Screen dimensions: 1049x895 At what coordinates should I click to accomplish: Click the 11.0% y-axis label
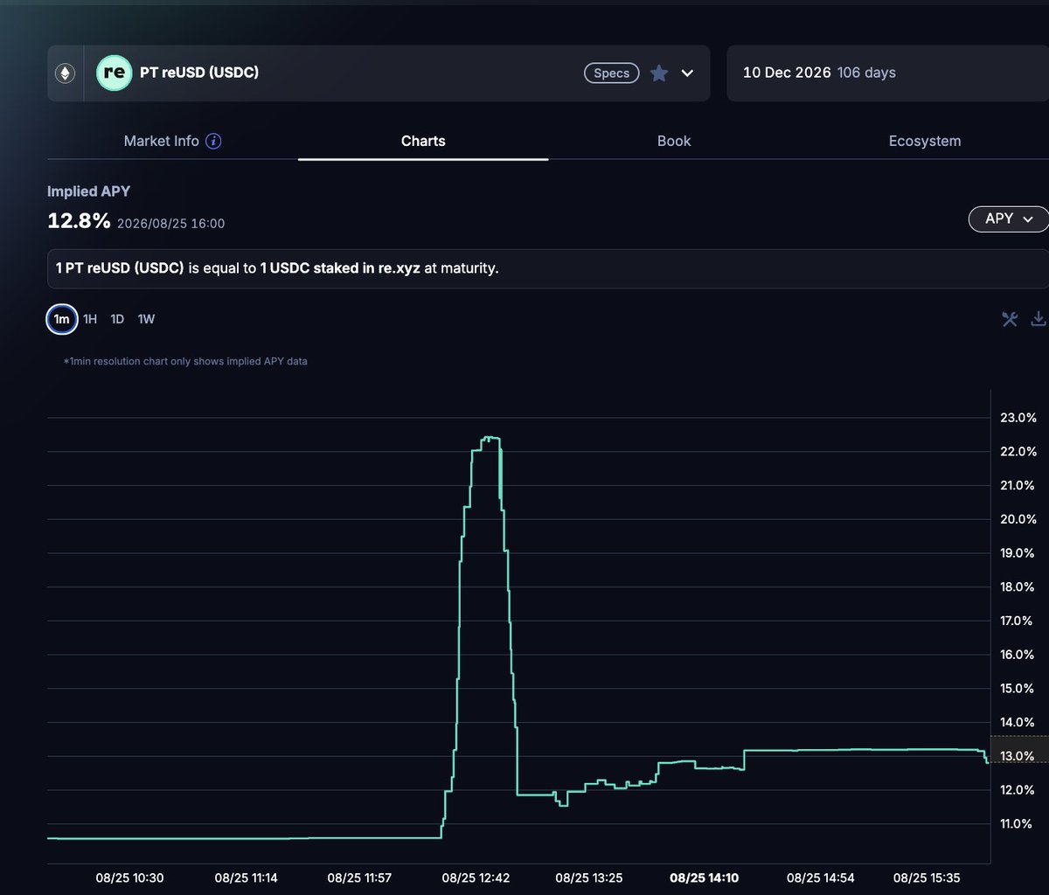pyautogui.click(x=1018, y=823)
